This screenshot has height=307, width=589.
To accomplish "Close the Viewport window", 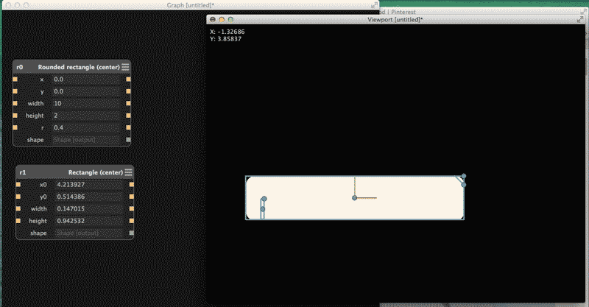I will pos(213,20).
